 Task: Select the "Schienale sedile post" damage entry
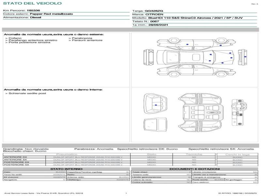(x=27, y=93)
